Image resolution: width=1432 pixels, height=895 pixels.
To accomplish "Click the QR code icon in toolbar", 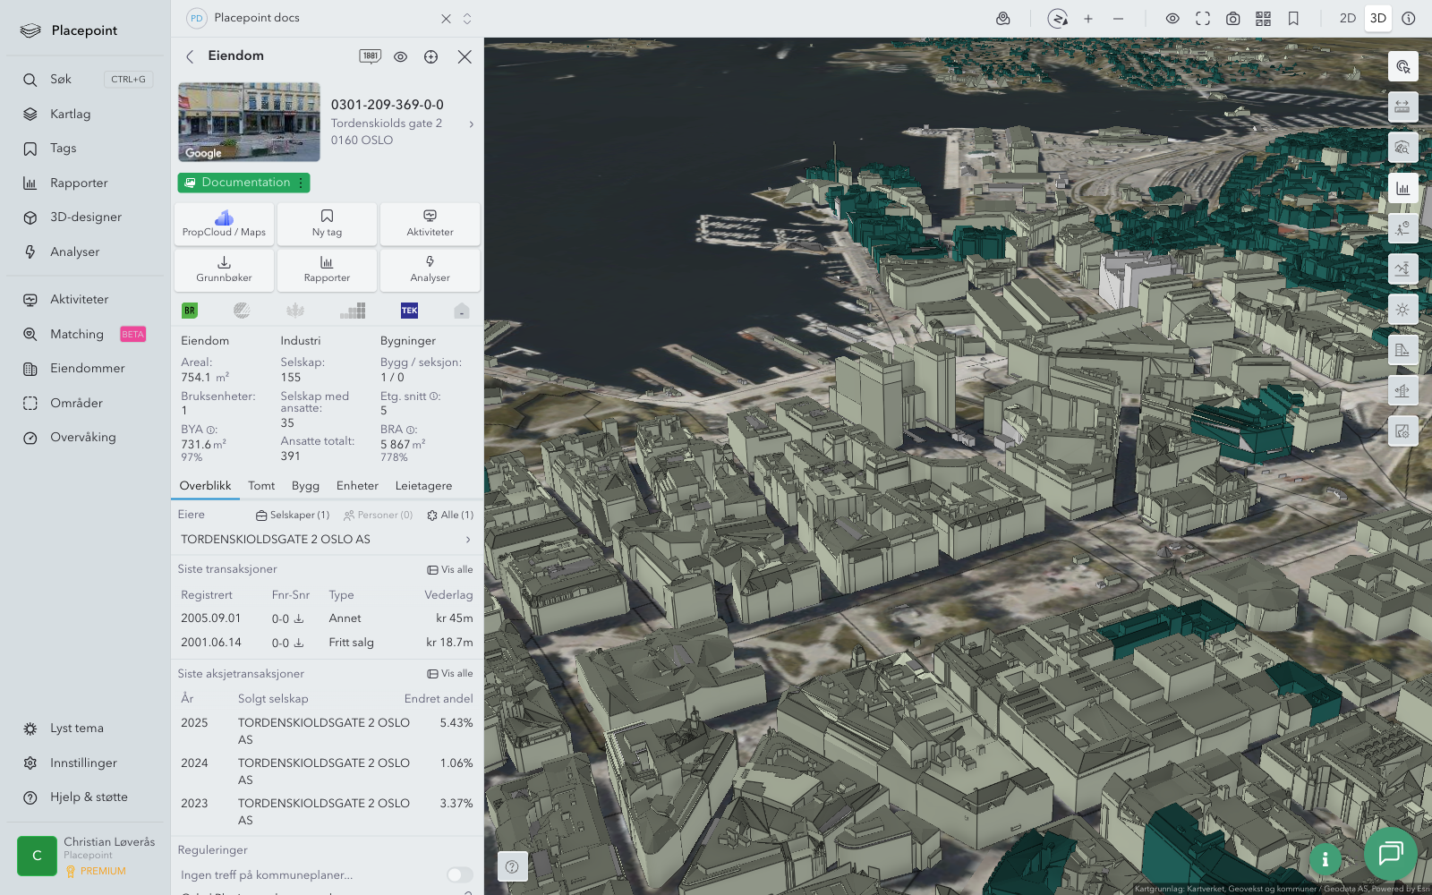I will pyautogui.click(x=1263, y=19).
